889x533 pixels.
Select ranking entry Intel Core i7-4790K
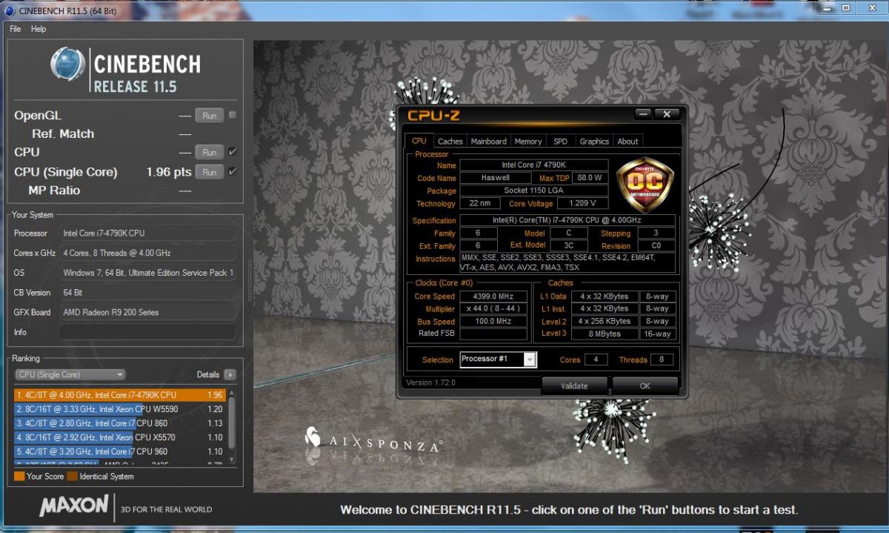(119, 395)
